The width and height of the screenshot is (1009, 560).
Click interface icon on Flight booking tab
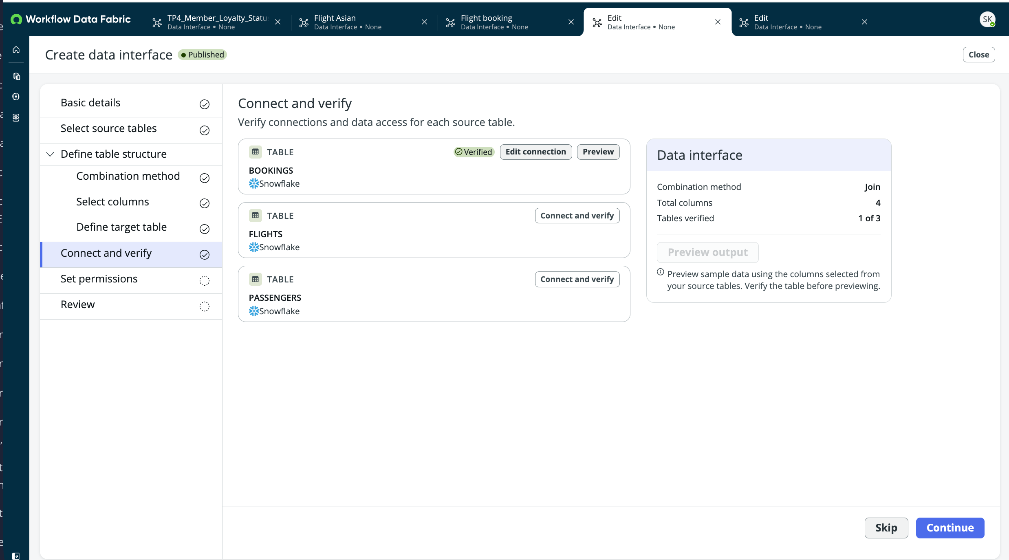pyautogui.click(x=450, y=22)
